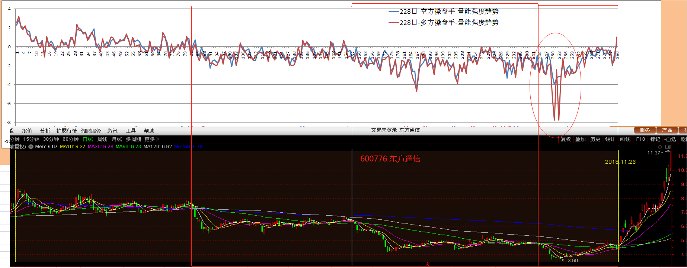Click the 统计 statistics button
The height and width of the screenshot is (268, 687).
click(610, 139)
